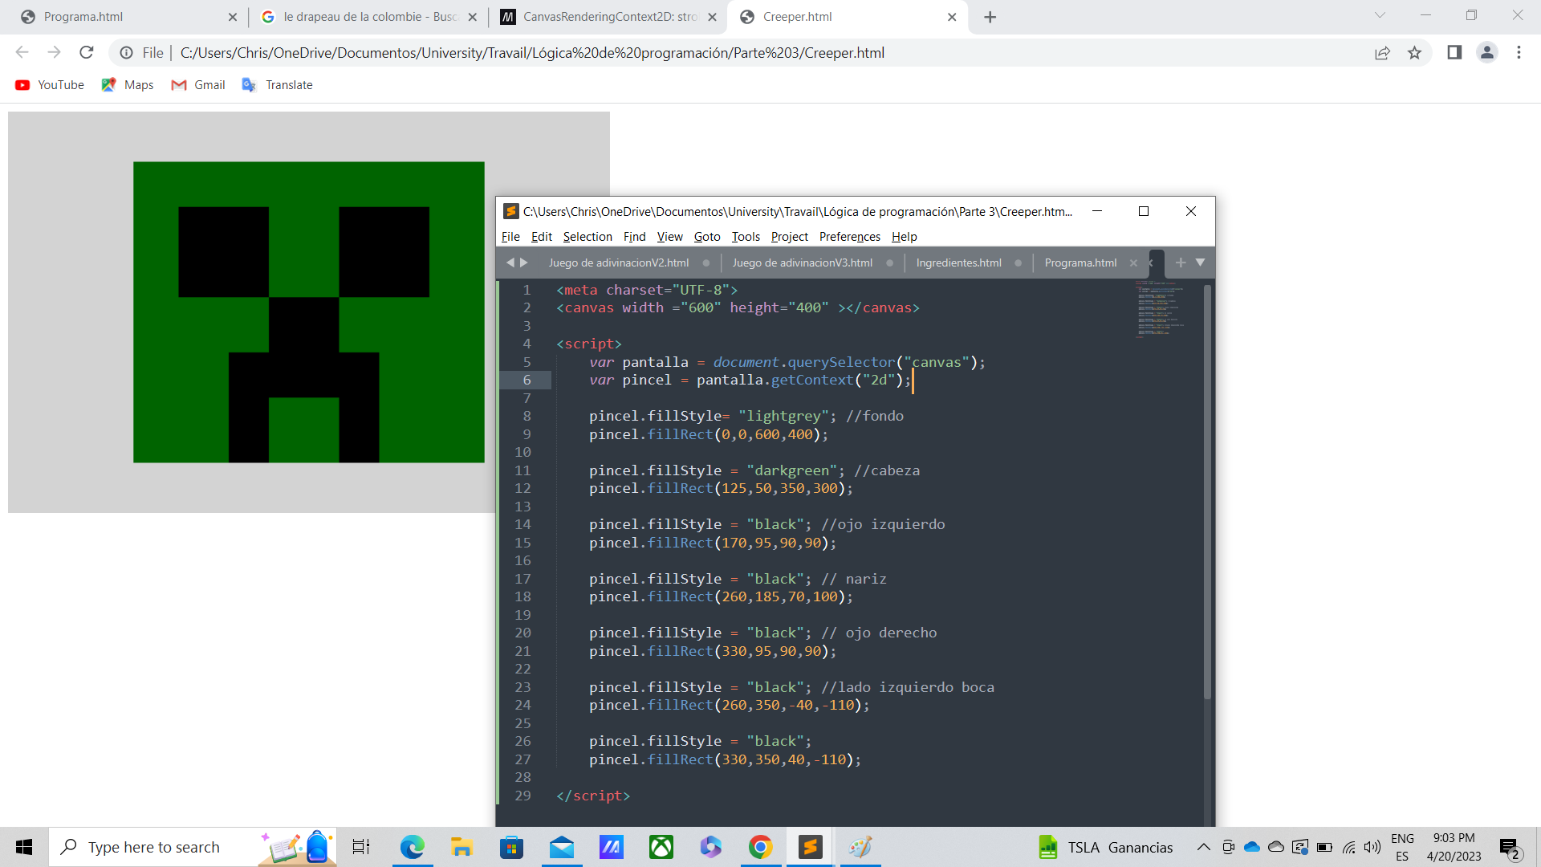The image size is (1541, 867).
Task: Open a new Chrome tab with plus
Action: [990, 17]
